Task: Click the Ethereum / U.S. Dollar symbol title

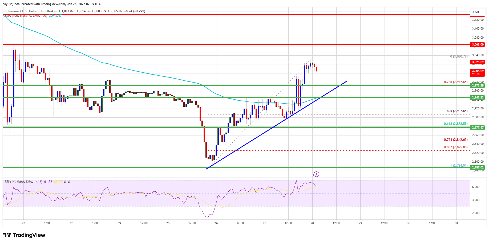Action: (x=21, y=11)
